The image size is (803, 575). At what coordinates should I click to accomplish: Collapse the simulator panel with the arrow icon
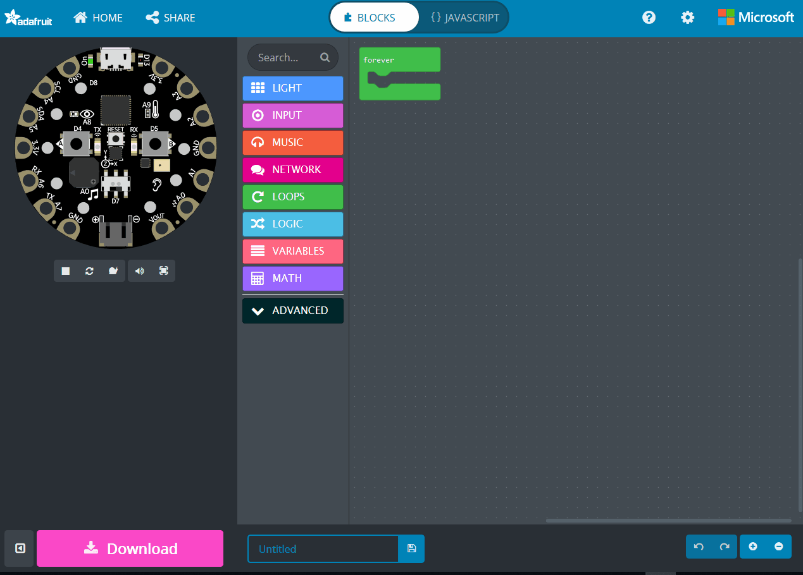[x=20, y=548]
